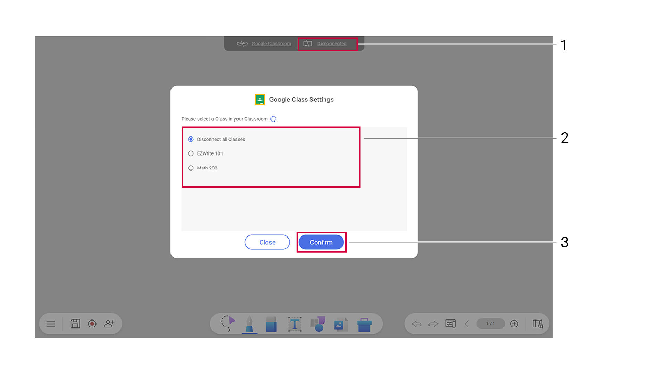Select the Text tool
This screenshot has width=667, height=374.
(294, 324)
